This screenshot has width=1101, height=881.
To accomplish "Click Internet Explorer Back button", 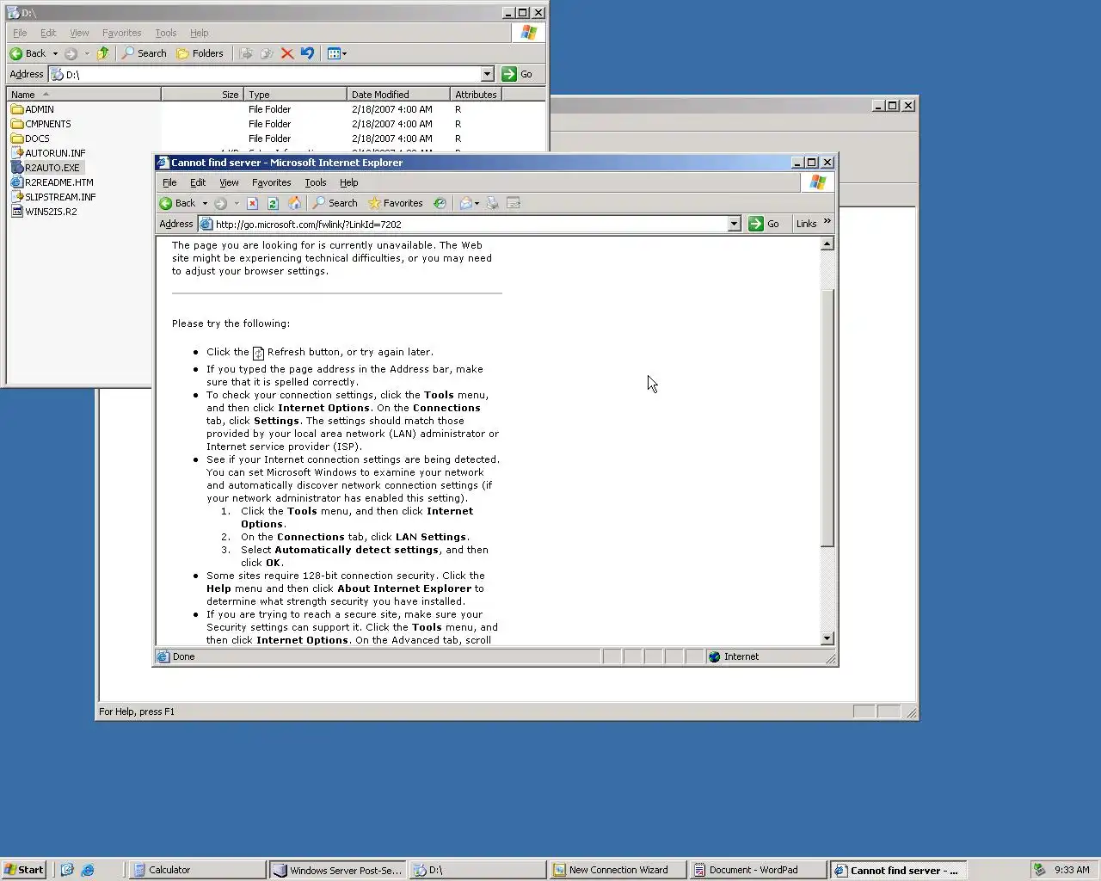I will 177,203.
